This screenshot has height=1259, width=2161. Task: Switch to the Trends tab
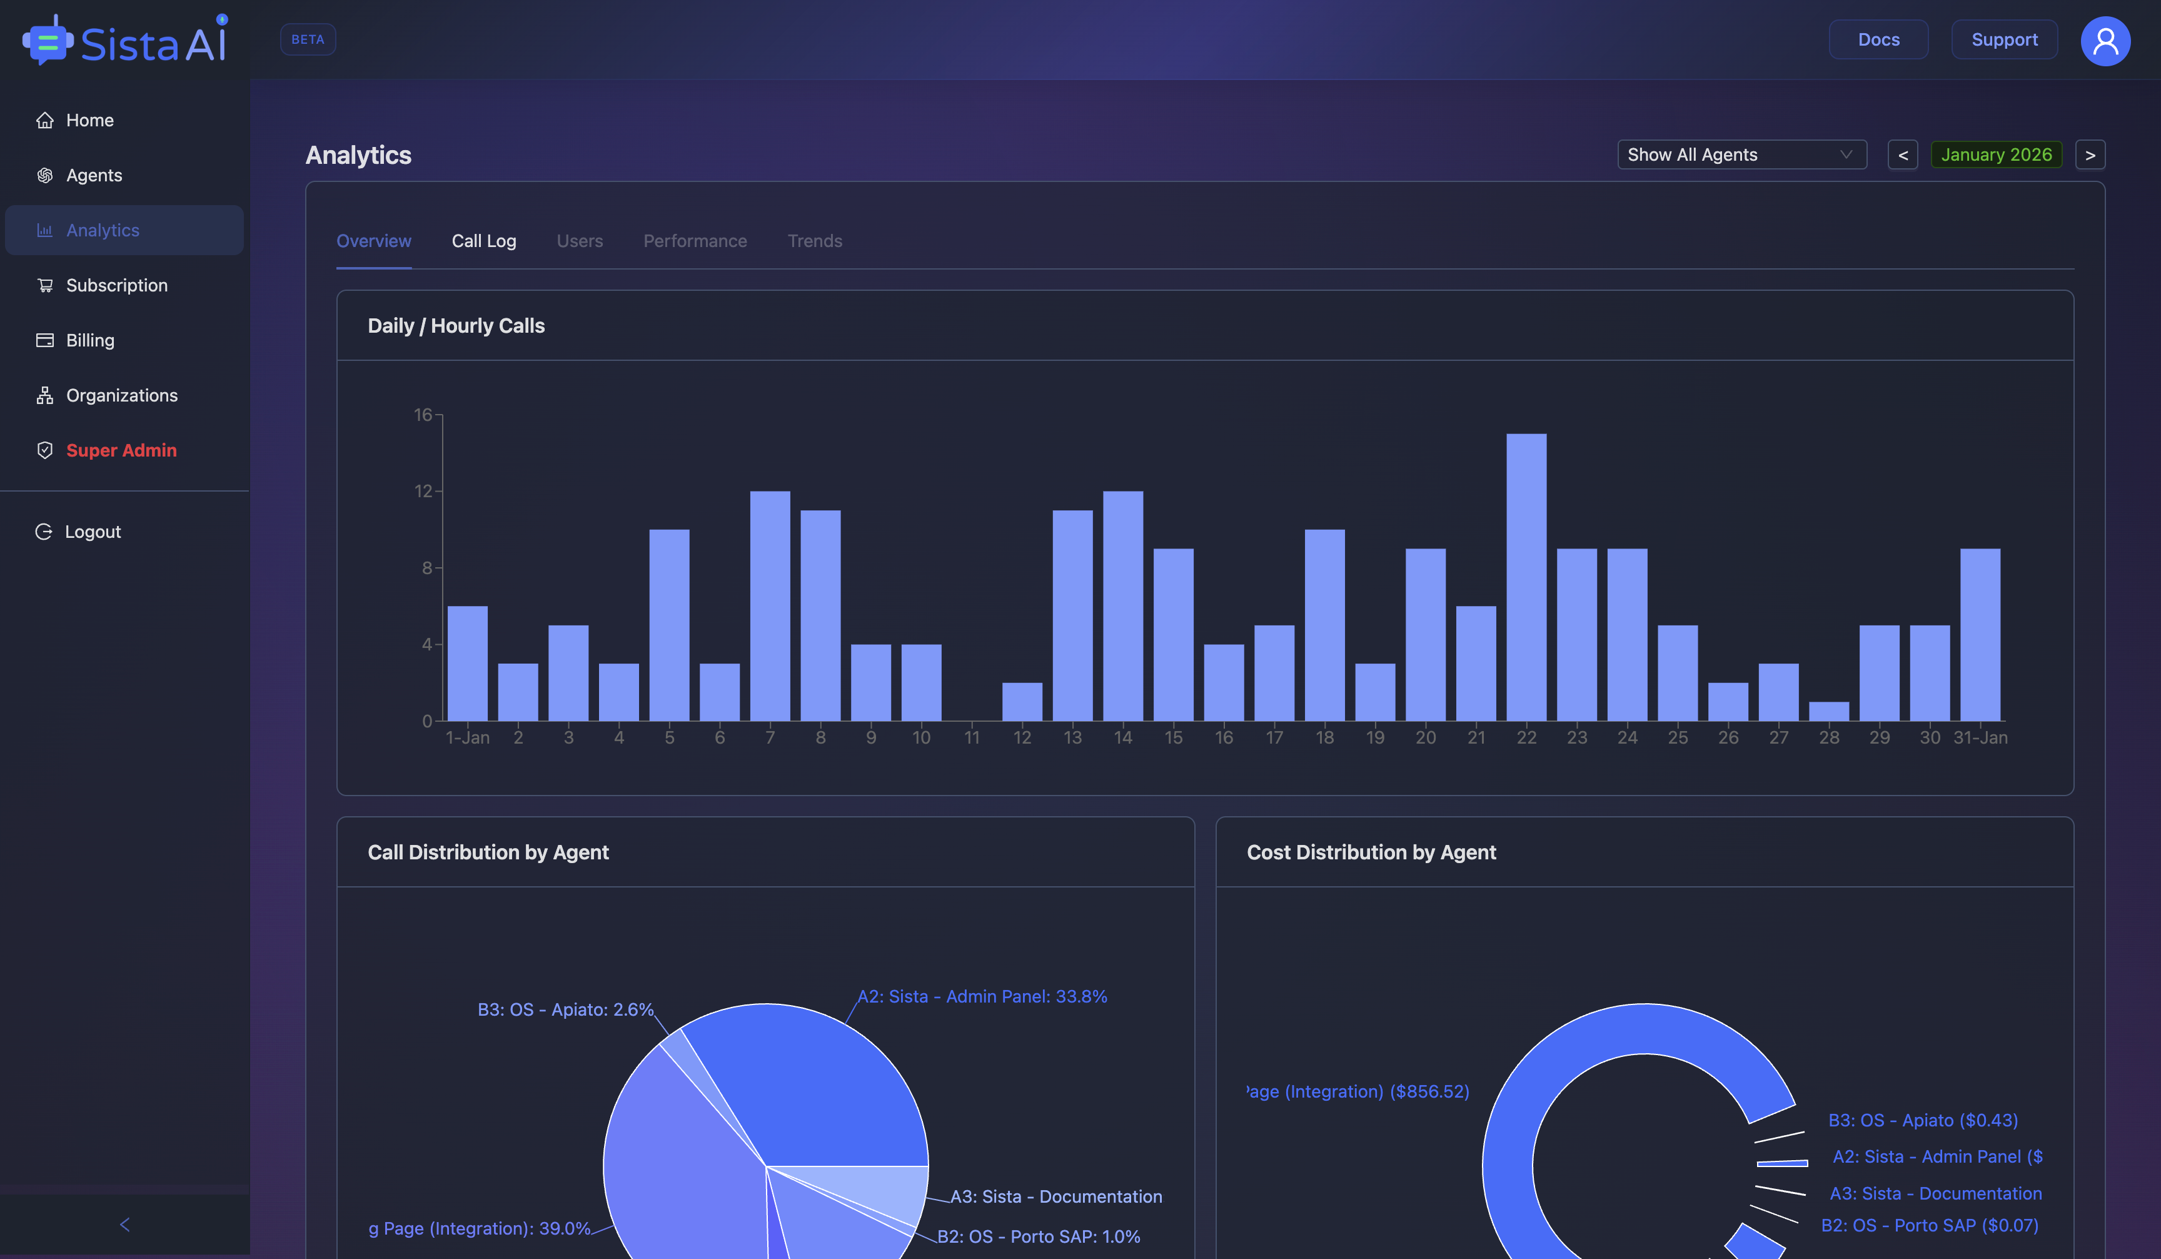815,241
